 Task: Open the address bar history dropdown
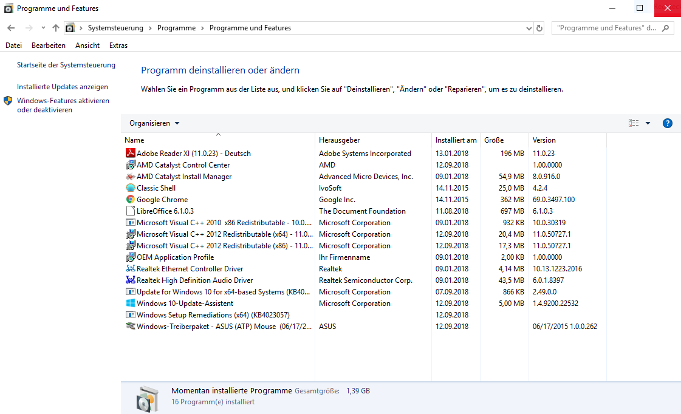tap(529, 28)
